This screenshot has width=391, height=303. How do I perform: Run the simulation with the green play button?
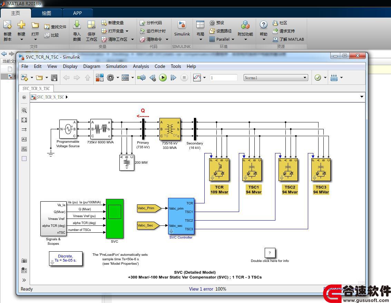(x=163, y=78)
